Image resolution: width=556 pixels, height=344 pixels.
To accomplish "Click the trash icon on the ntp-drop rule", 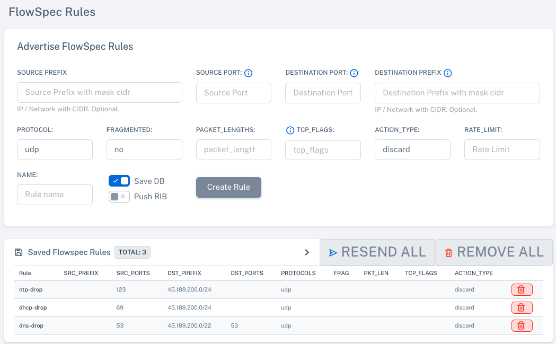I will coord(522,289).
